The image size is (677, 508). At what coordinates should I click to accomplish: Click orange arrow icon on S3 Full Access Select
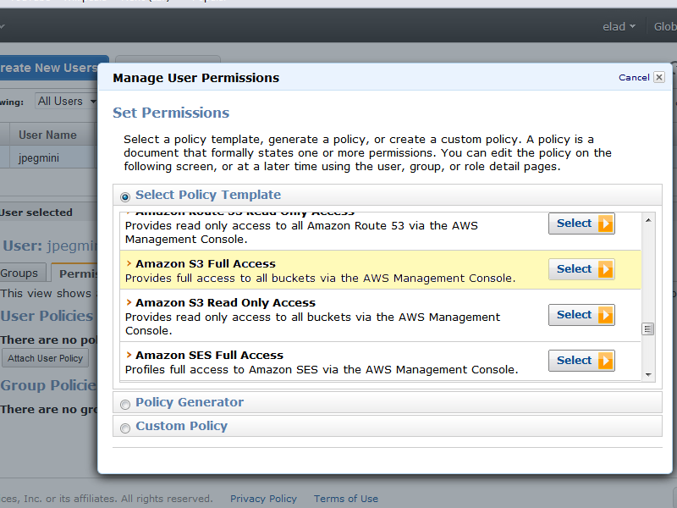pos(605,269)
